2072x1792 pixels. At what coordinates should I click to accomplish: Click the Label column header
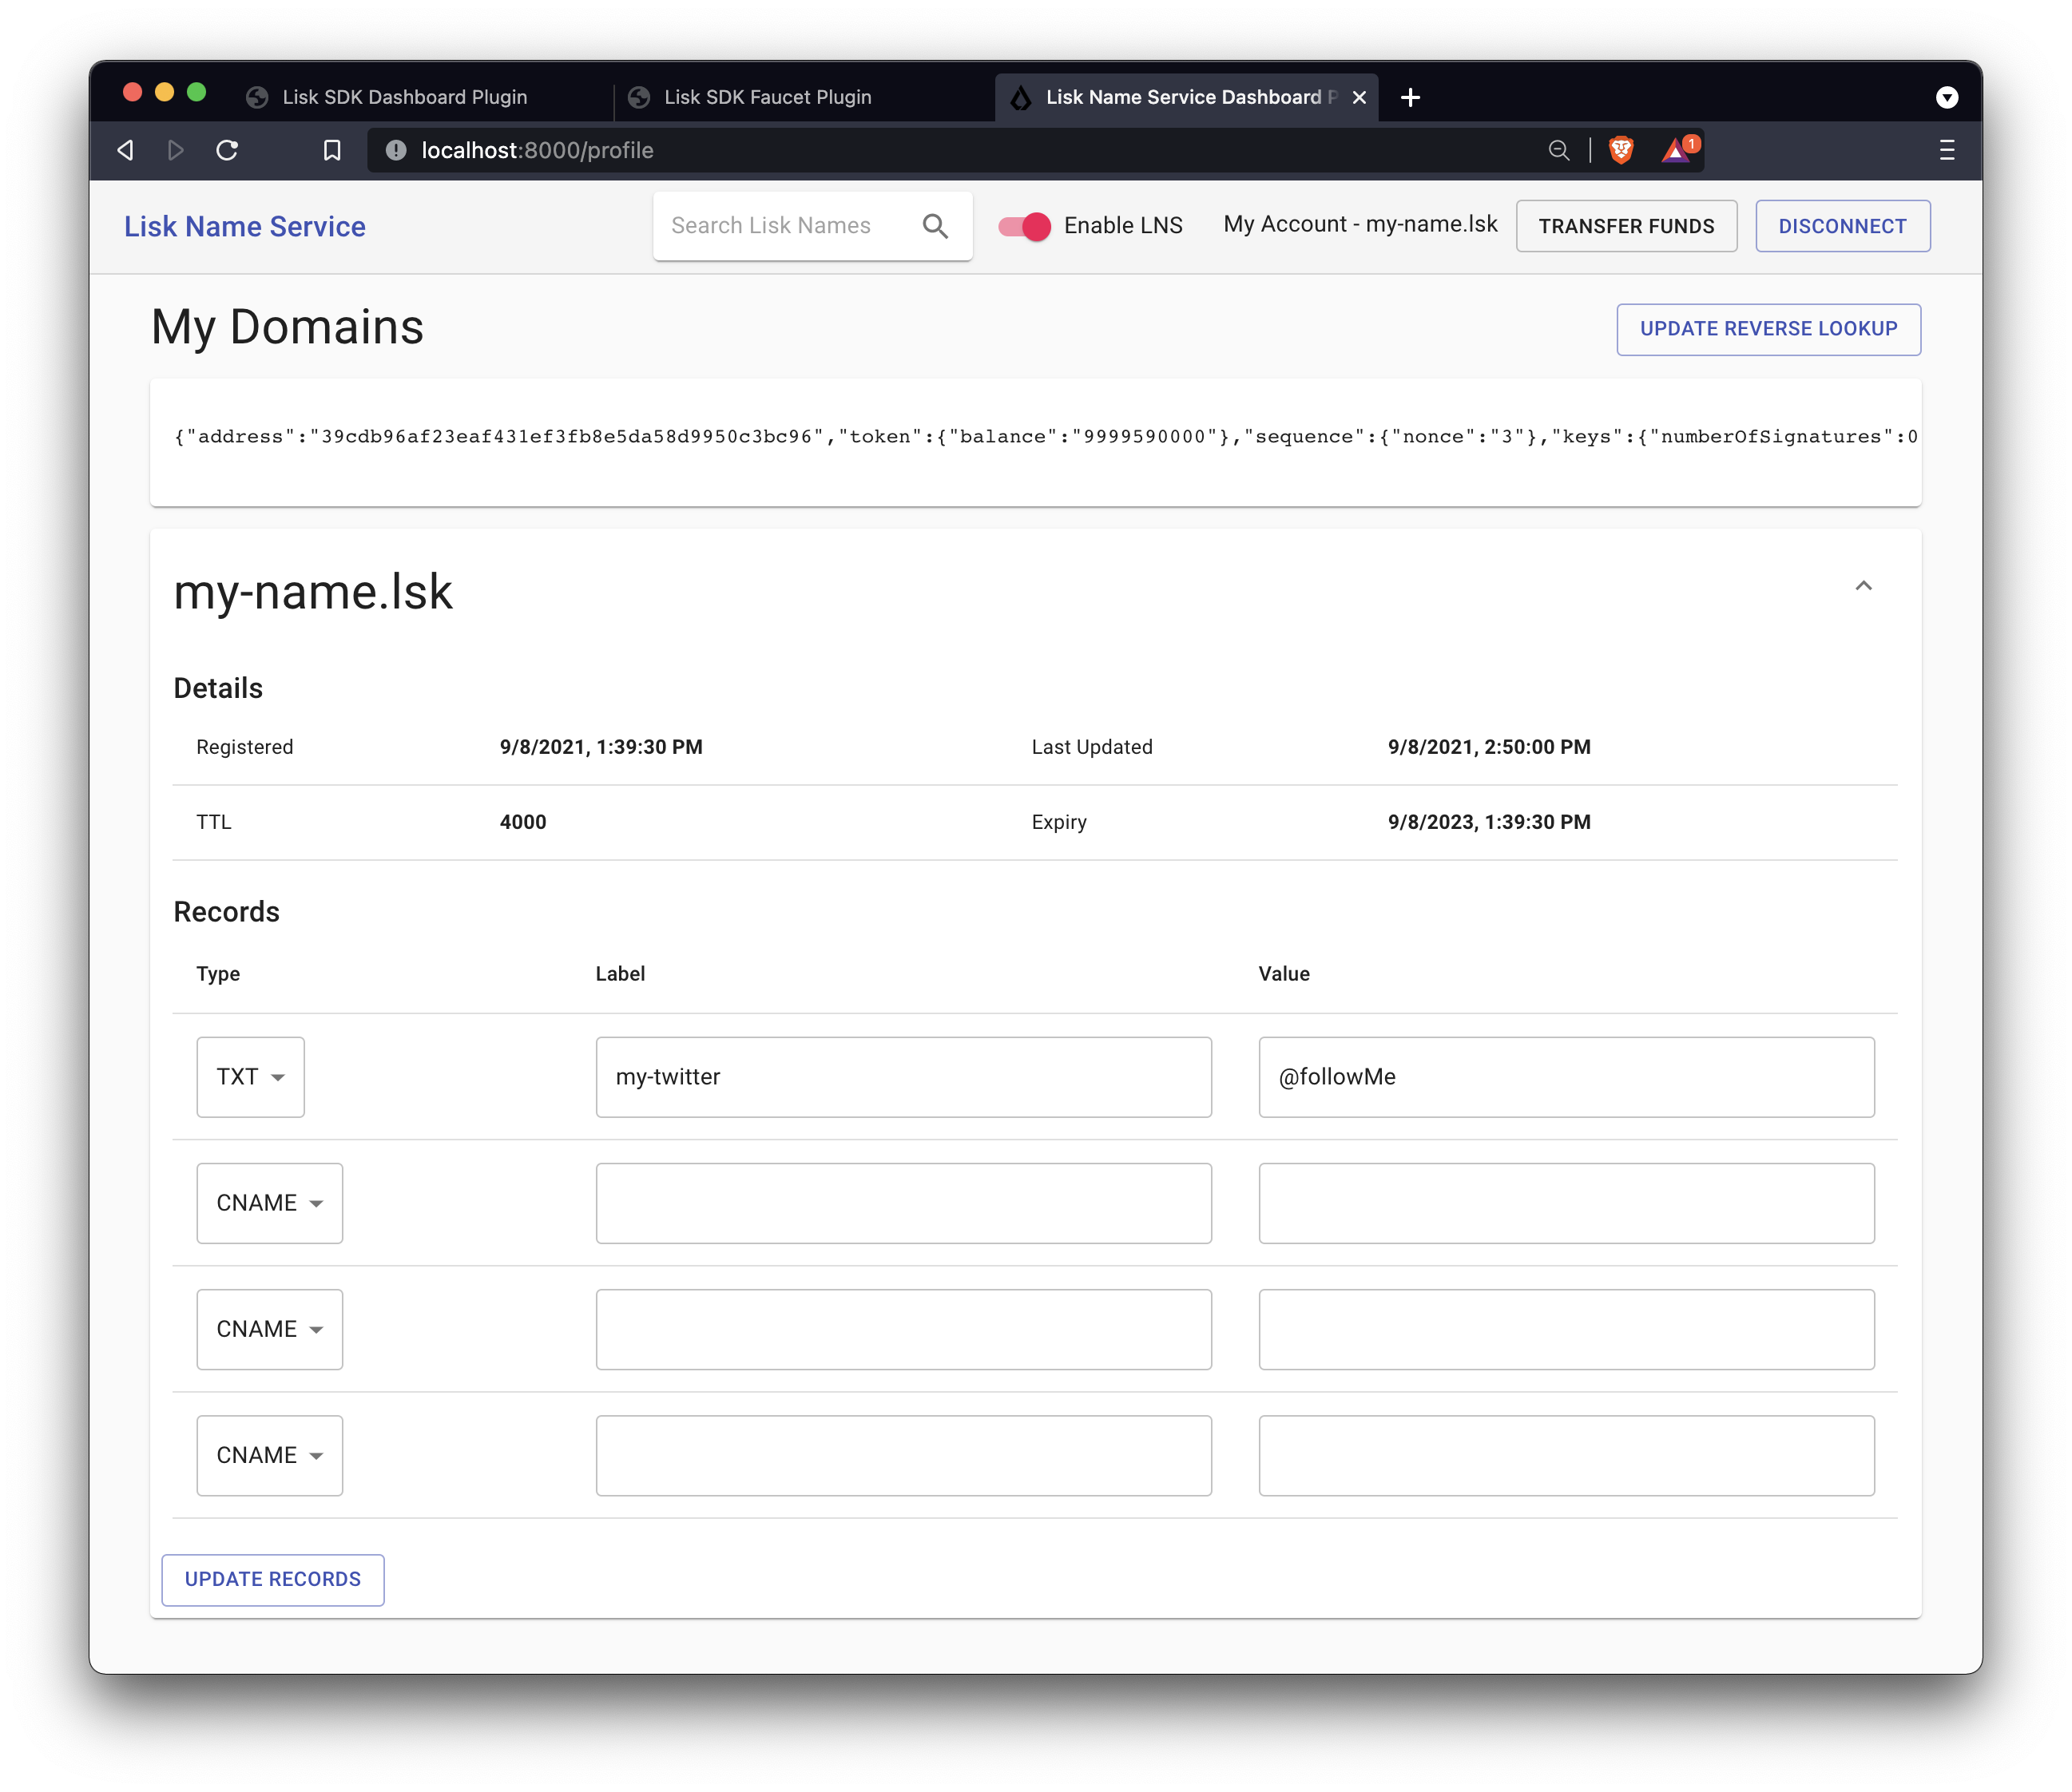pyautogui.click(x=620, y=974)
